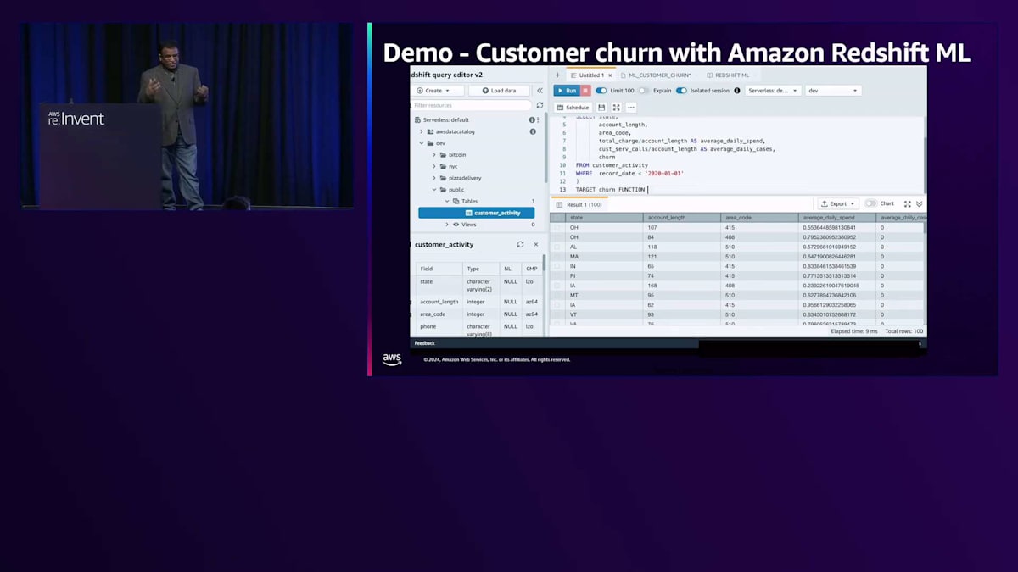Expand the awsdatacatalog node
The width and height of the screenshot is (1018, 572).
coord(422,132)
